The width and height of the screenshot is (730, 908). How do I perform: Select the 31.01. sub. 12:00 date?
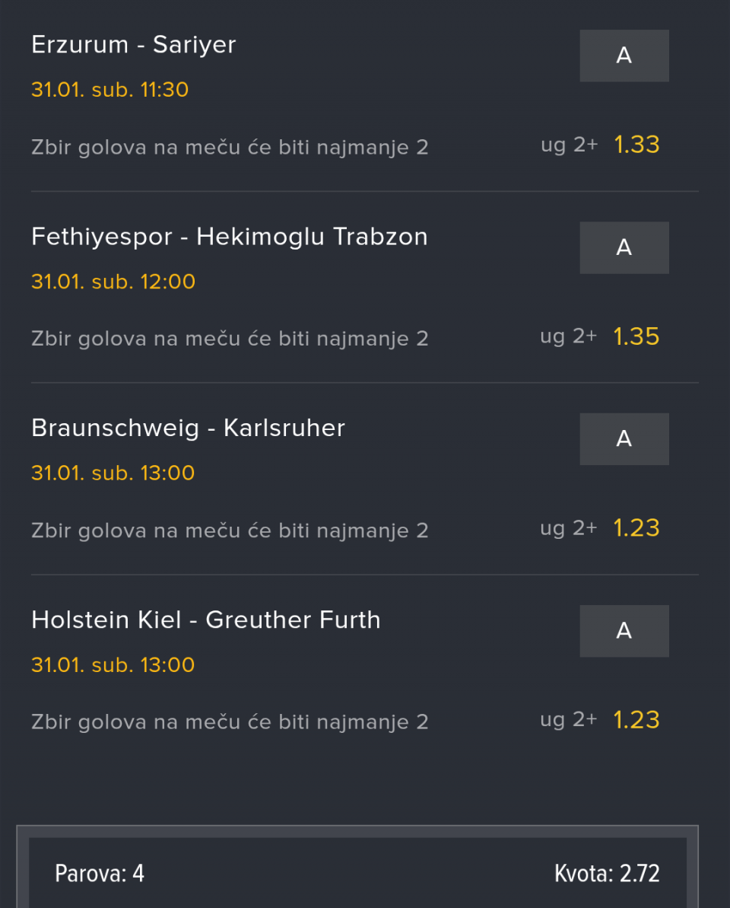point(113,282)
